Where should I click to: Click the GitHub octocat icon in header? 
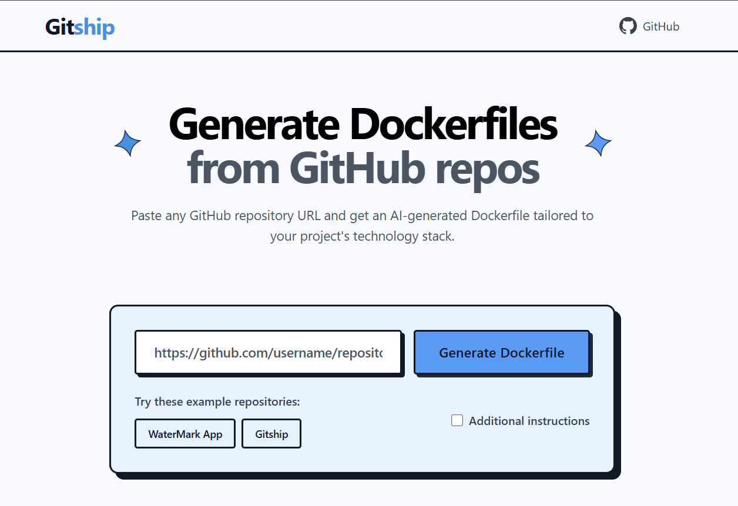(x=628, y=26)
